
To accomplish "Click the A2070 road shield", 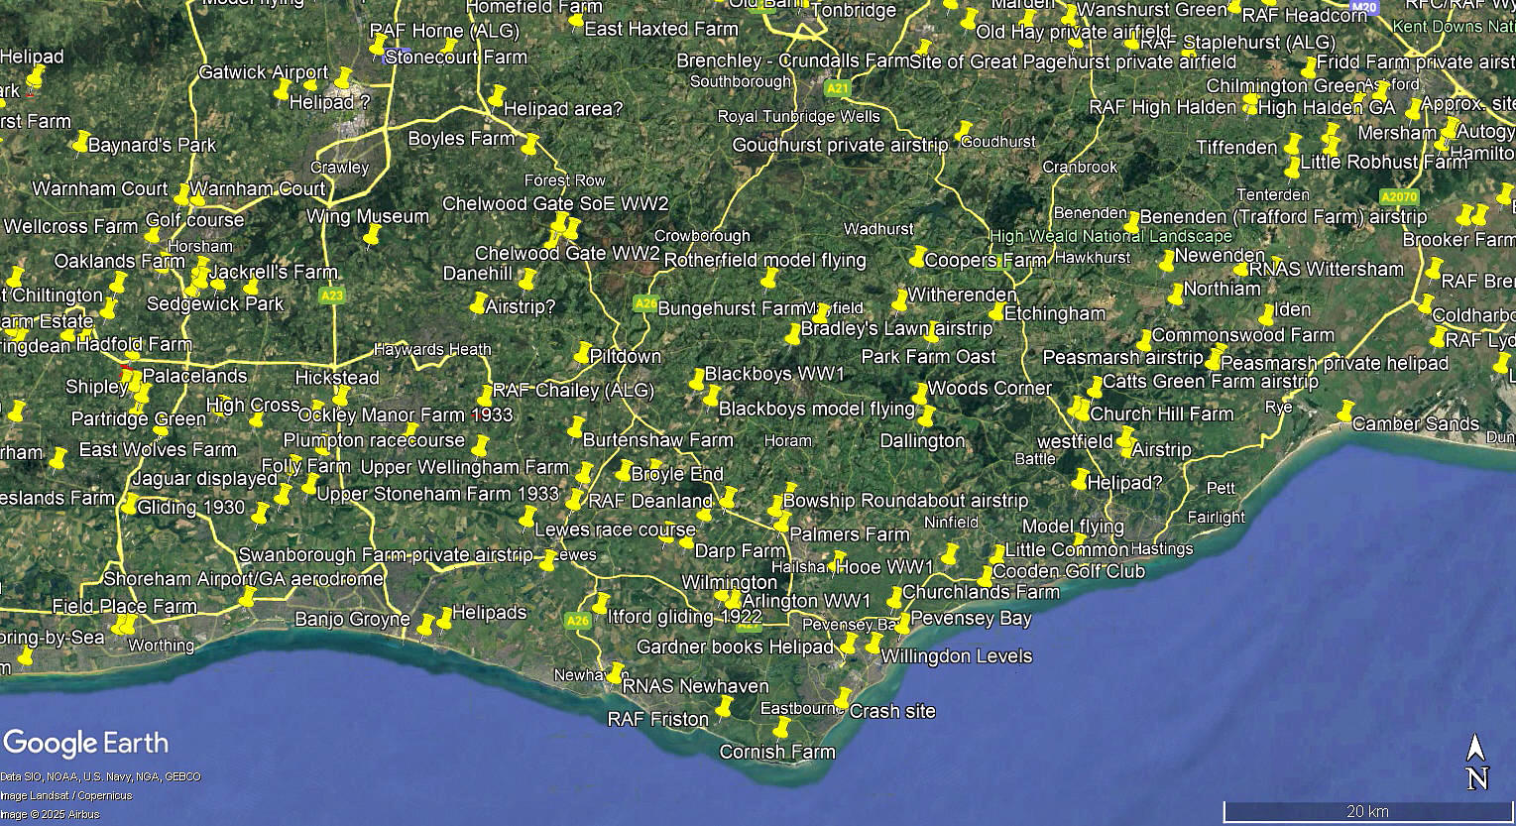I will [1401, 196].
